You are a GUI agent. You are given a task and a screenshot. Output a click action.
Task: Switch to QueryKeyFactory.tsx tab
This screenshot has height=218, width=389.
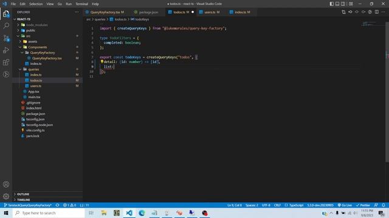point(107,12)
